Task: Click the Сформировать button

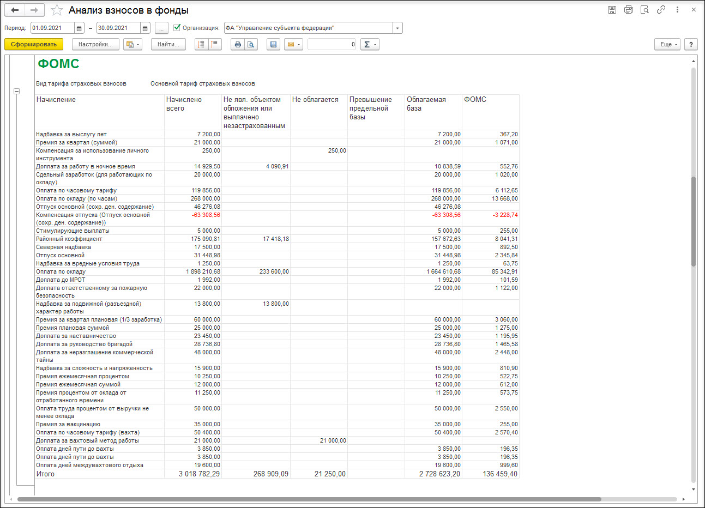Action: coord(34,44)
